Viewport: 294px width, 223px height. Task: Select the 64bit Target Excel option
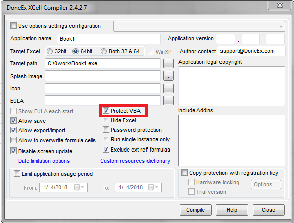click(x=76, y=51)
